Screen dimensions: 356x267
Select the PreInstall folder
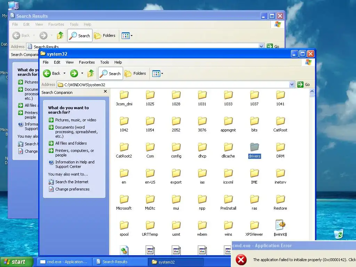tap(228, 203)
